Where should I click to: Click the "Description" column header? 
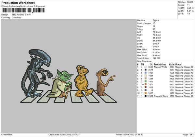click(x=160, y=64)
